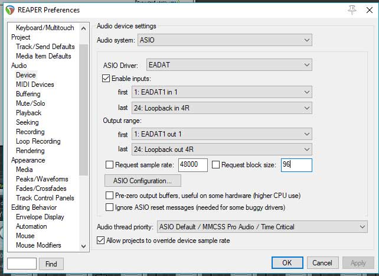Click the category list scroll up arrow

coord(83,28)
